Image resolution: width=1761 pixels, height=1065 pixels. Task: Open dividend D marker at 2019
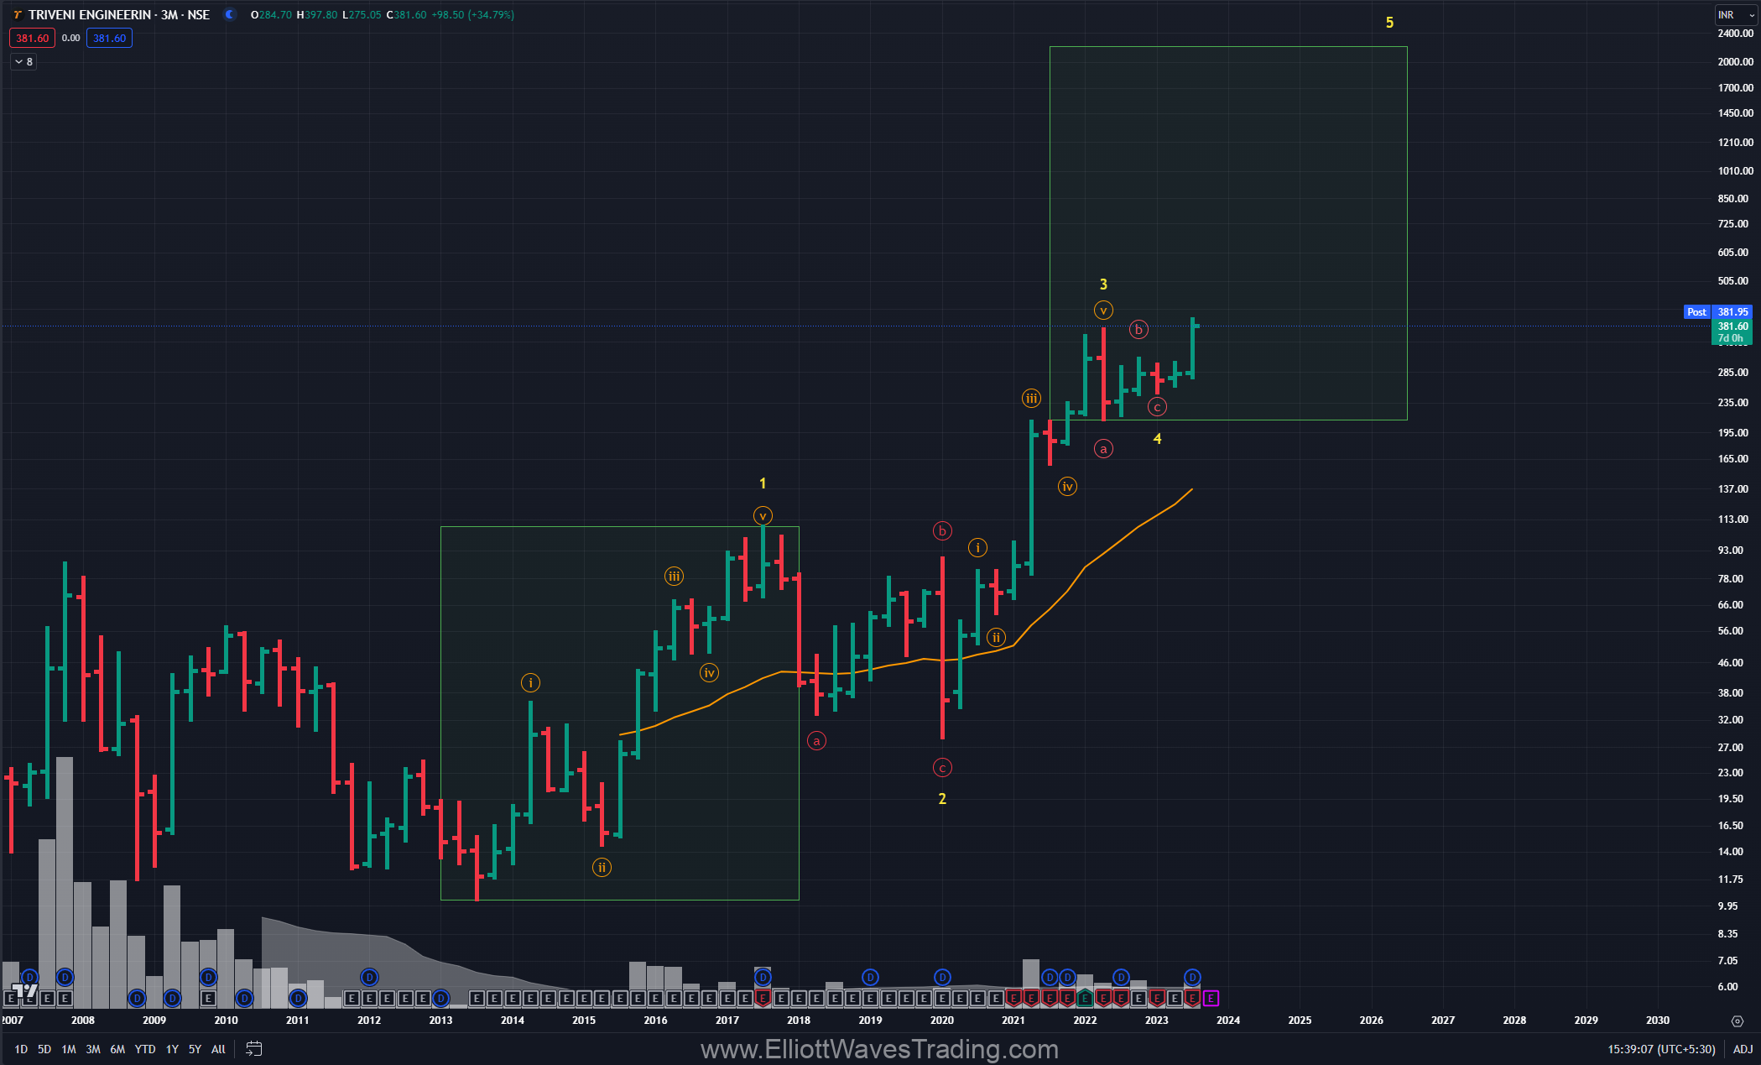(870, 977)
